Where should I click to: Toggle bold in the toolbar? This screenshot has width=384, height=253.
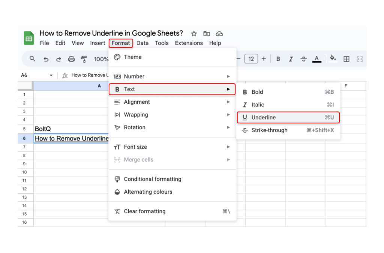[278, 59]
